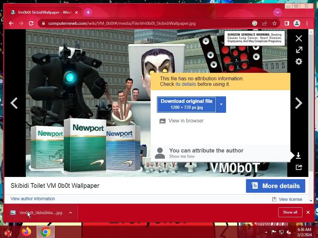Click Download original file button
318x238 pixels.
tap(186, 104)
